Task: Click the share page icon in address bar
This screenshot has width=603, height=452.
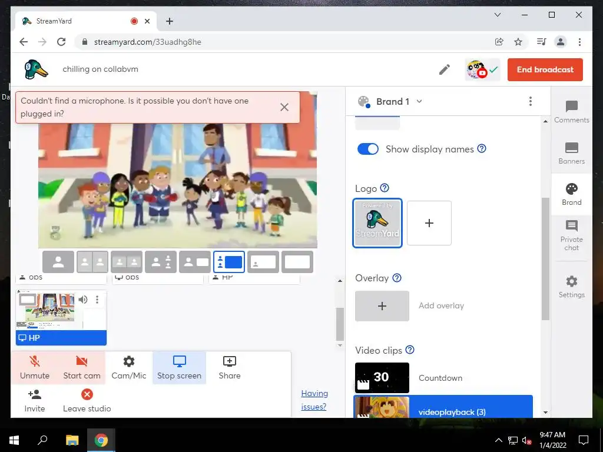Action: coord(499,42)
